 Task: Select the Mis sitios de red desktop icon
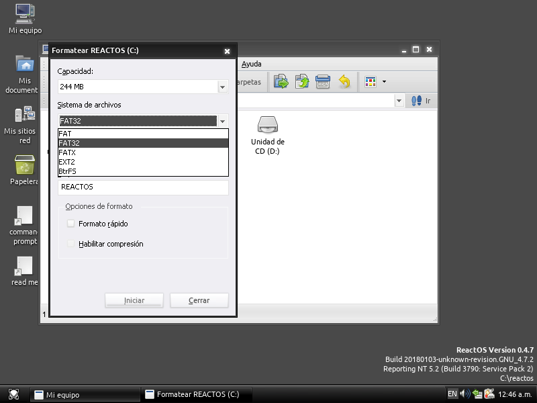[x=21, y=125]
